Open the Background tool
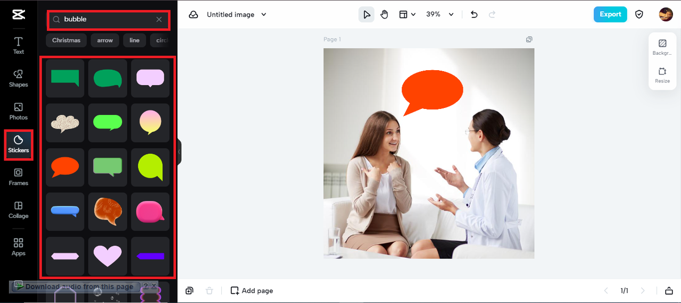The width and height of the screenshot is (681, 303). click(662, 47)
